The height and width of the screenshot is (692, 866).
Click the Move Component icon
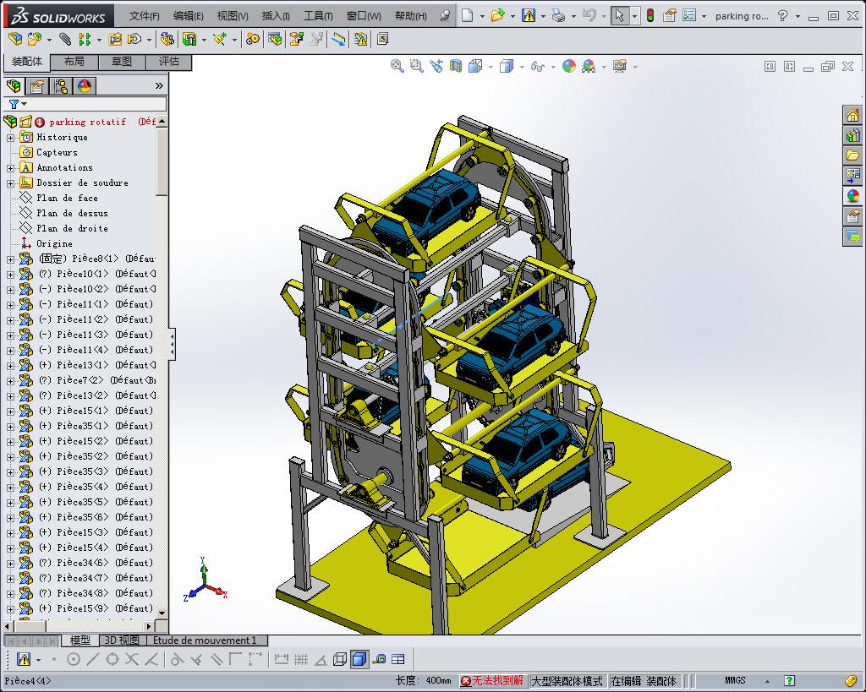point(134,39)
